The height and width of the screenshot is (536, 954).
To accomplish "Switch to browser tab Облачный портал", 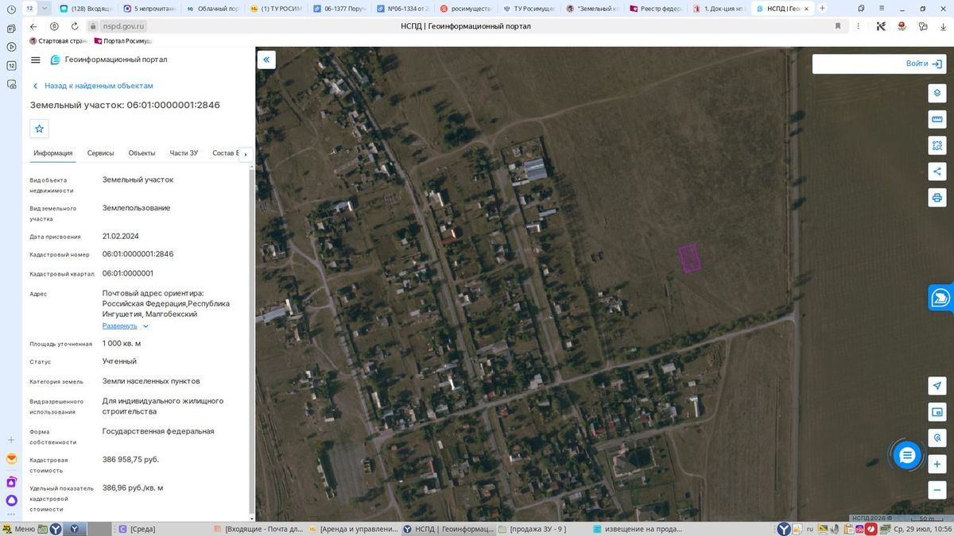I will [212, 8].
